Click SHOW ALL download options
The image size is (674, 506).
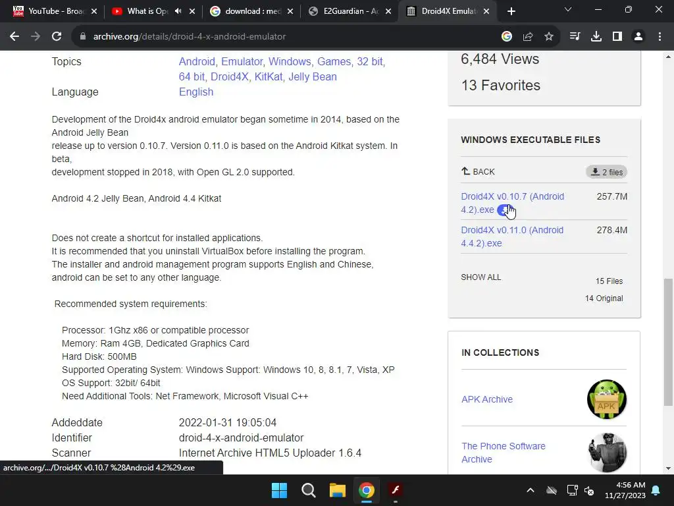tap(481, 277)
